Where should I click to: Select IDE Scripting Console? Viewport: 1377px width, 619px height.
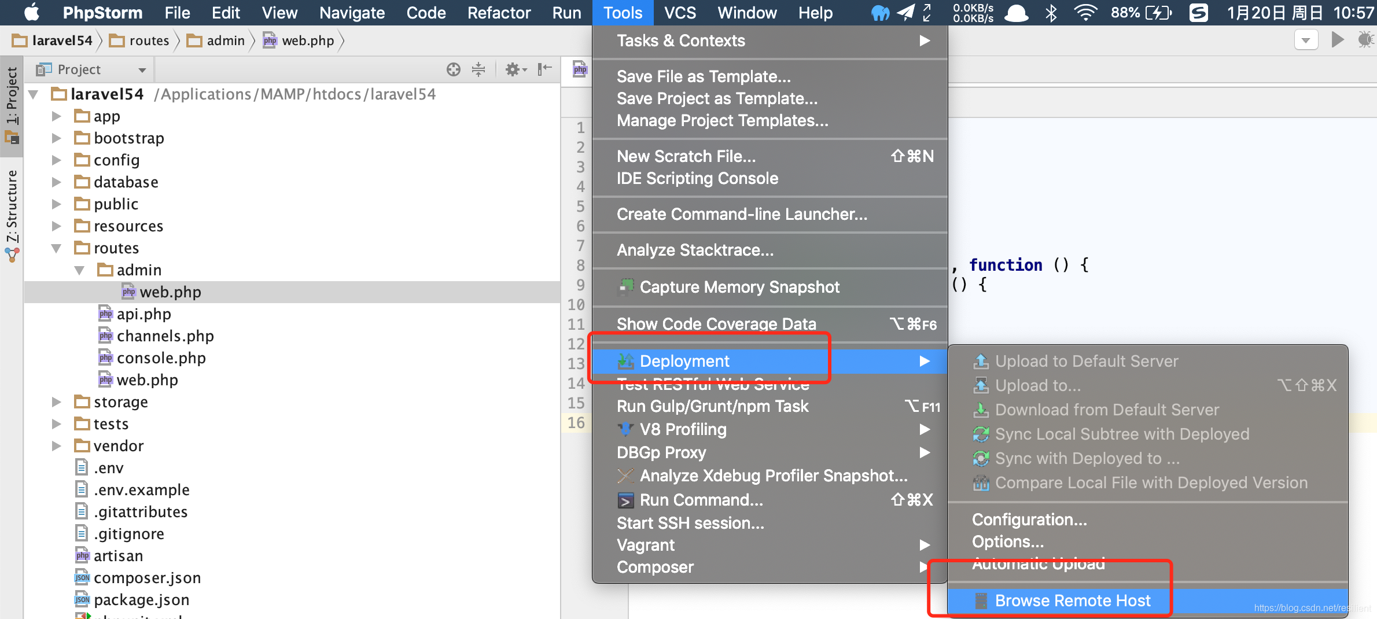pyautogui.click(x=770, y=178)
